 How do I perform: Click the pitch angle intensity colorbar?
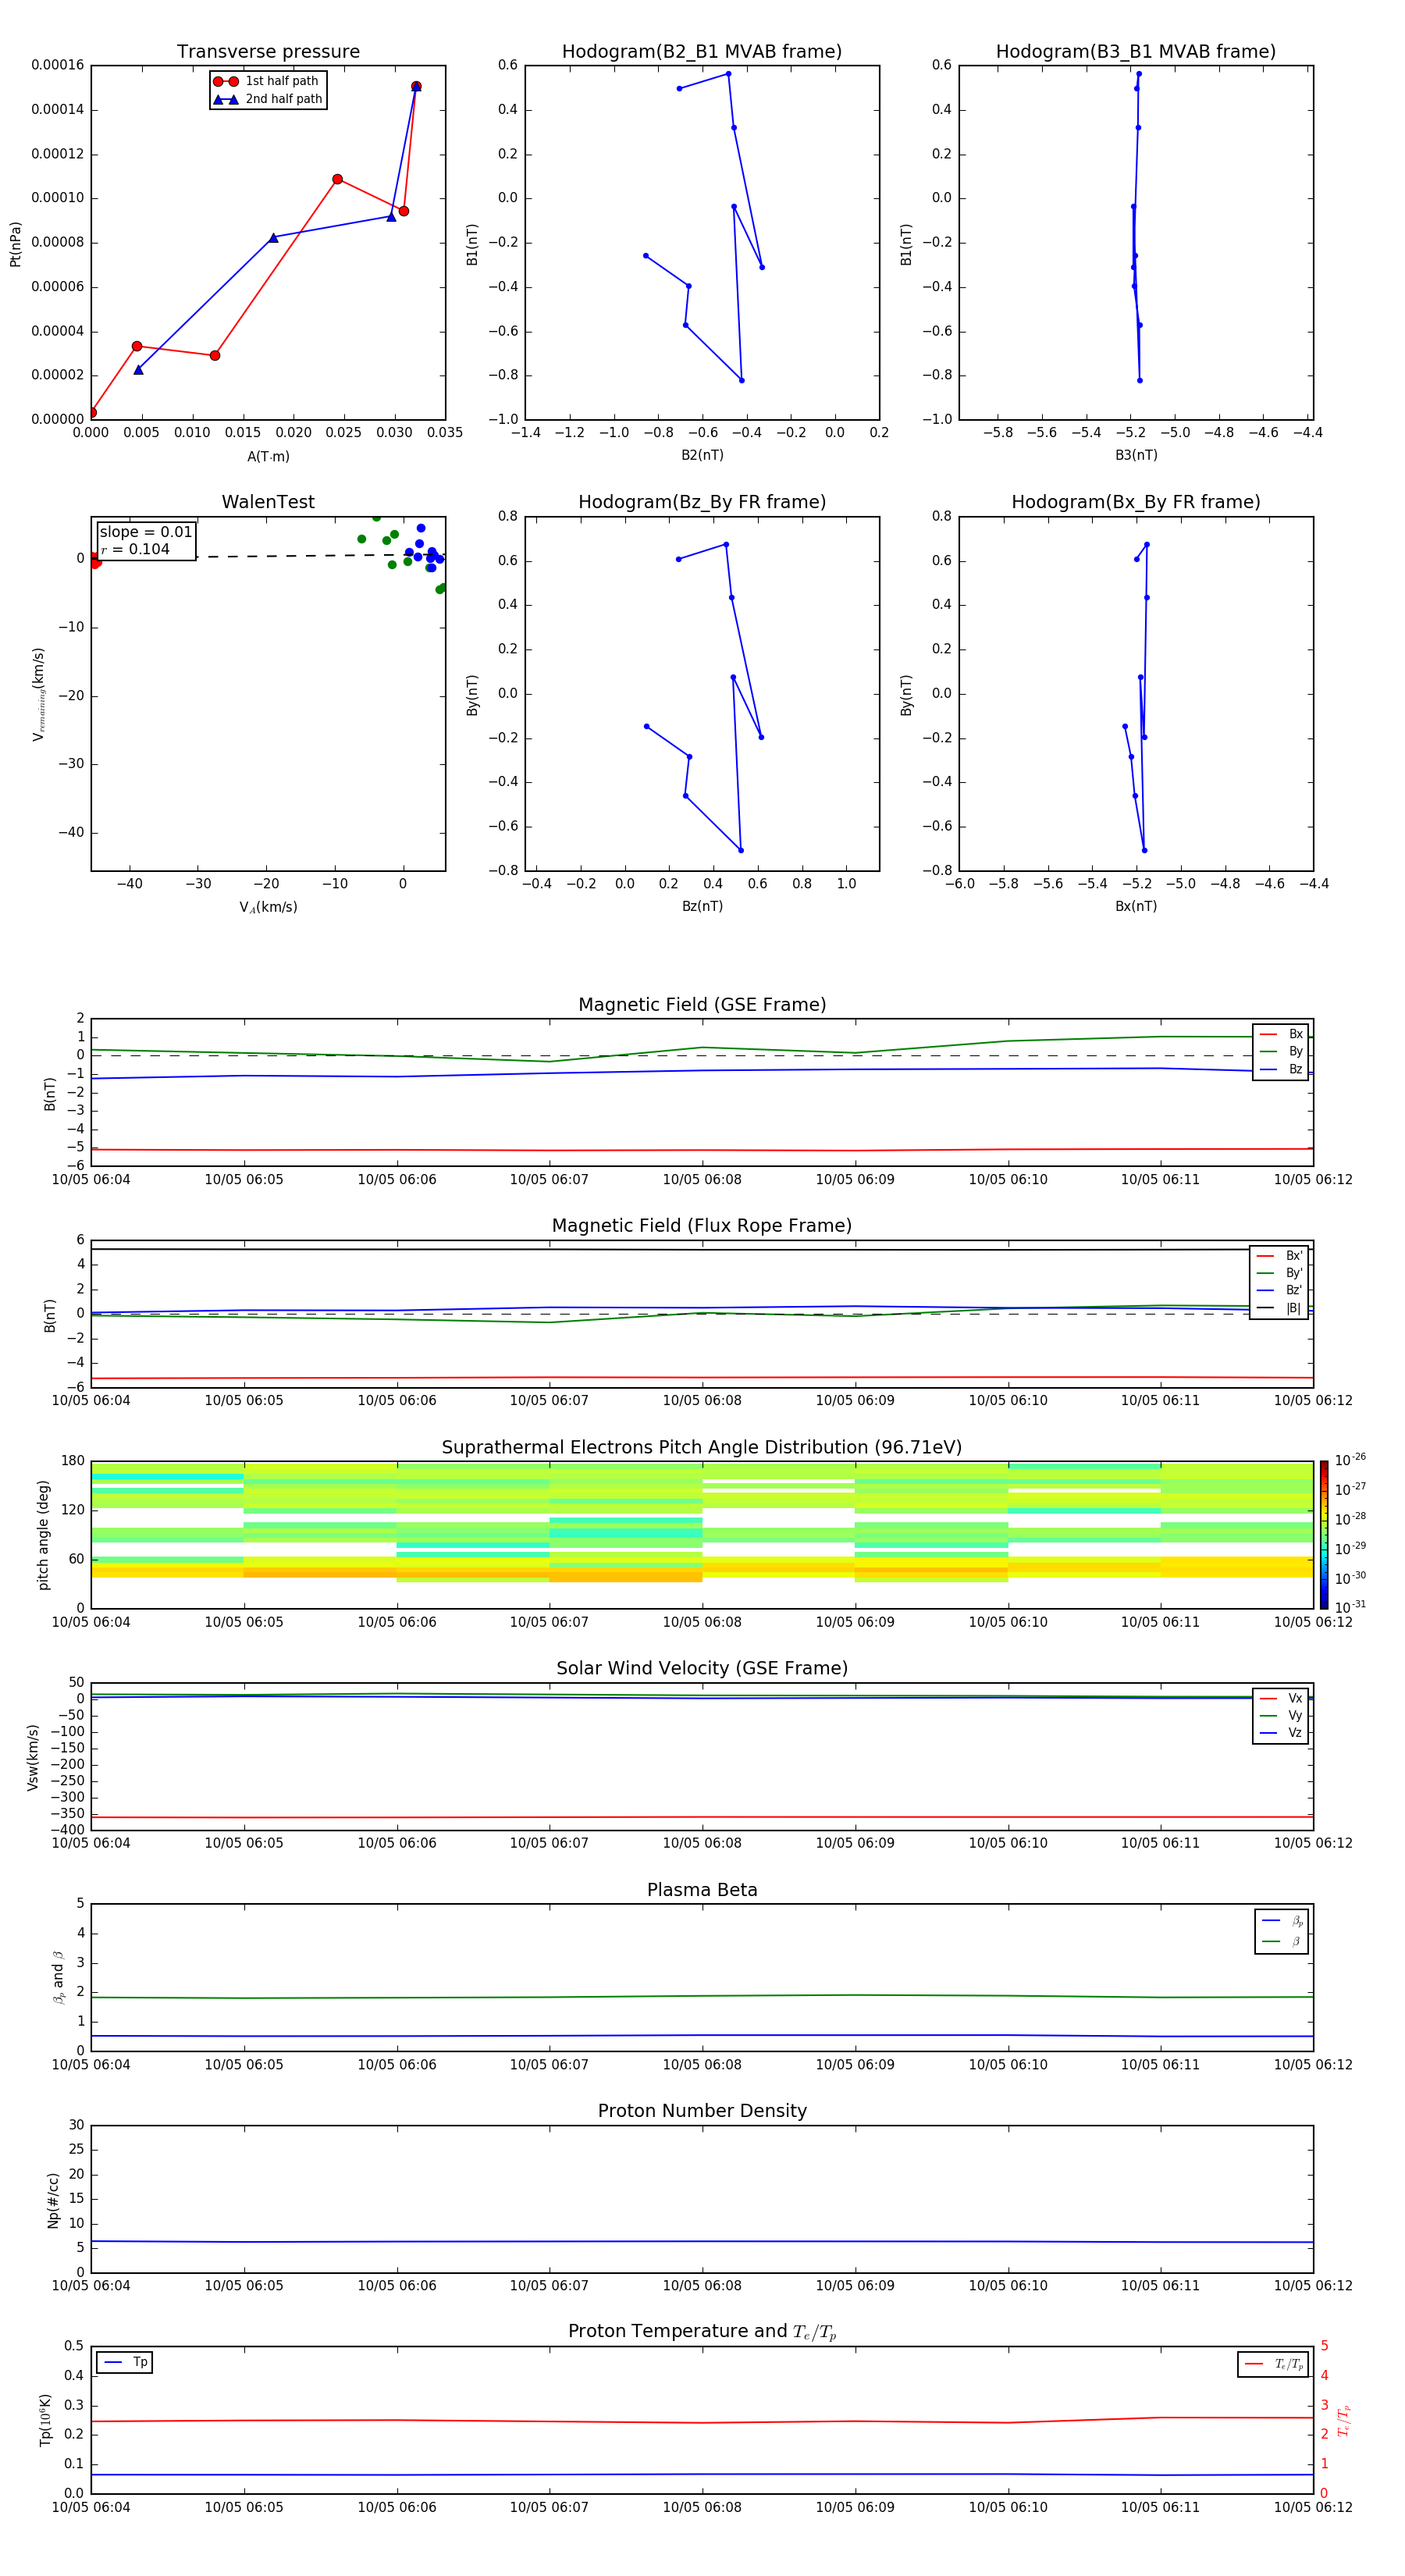pos(1324,1535)
